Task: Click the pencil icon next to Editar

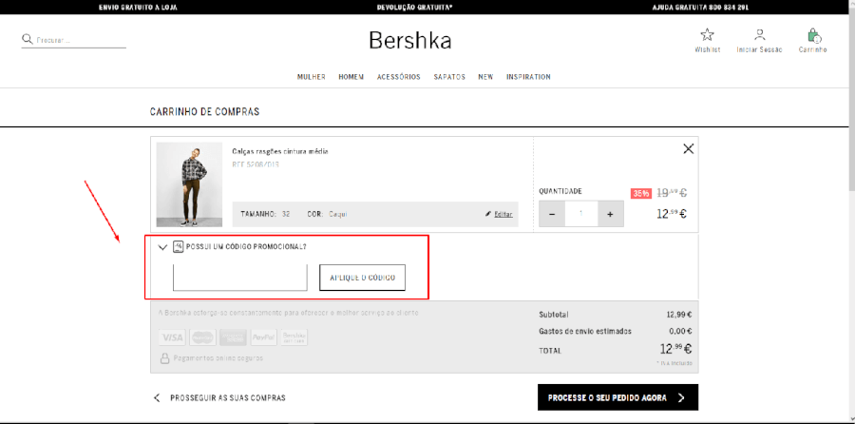Action: pos(488,214)
